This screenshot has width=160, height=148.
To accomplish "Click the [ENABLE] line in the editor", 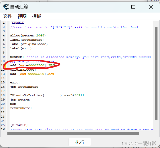I will coord(18,23).
